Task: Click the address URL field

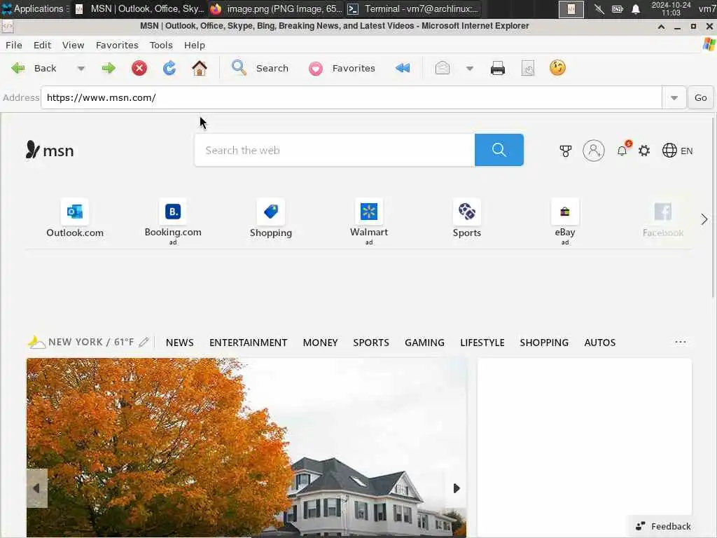Action: (351, 97)
